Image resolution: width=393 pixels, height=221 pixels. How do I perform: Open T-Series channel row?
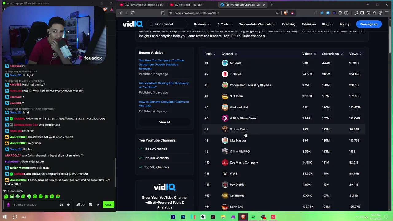(x=284, y=74)
